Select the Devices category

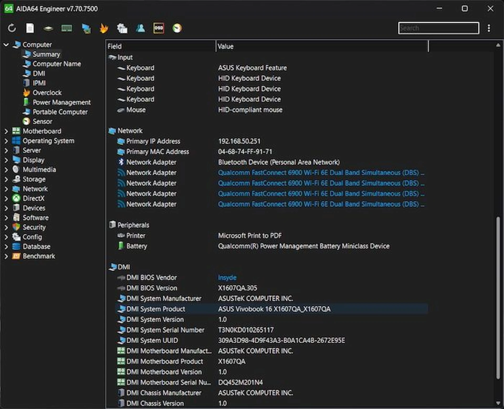[x=34, y=208]
